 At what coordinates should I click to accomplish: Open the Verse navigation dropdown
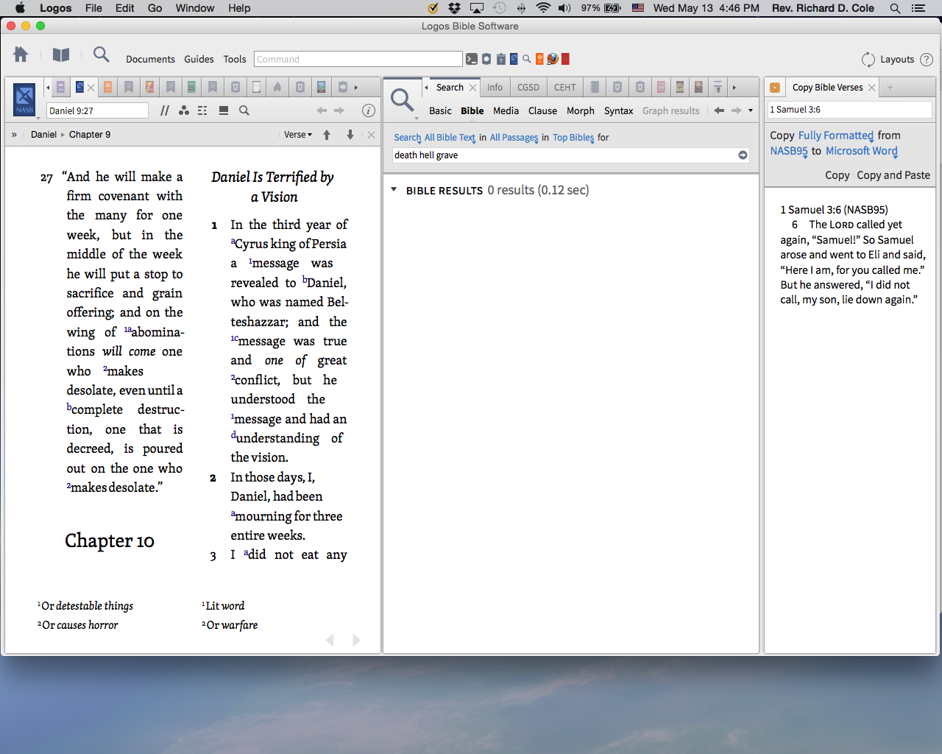(298, 135)
